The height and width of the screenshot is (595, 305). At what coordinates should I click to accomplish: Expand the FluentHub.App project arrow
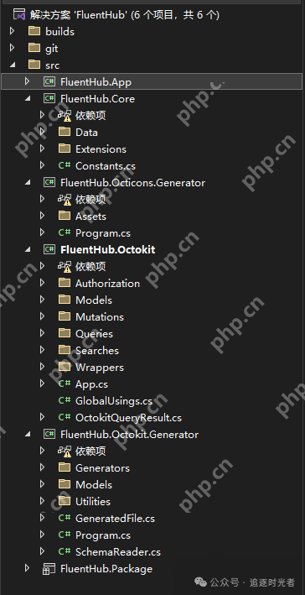(x=27, y=81)
